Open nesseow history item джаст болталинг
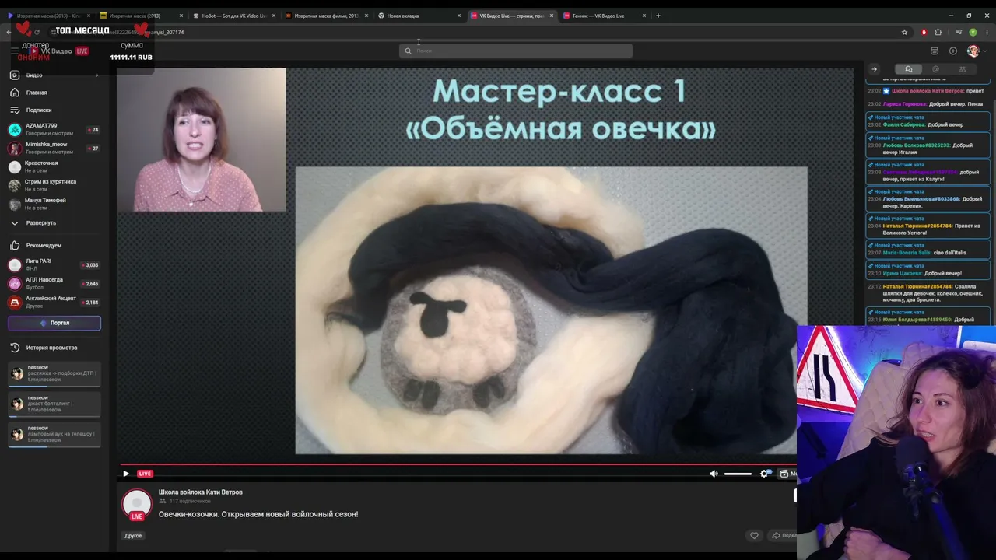Image resolution: width=996 pixels, height=560 pixels. 54,404
